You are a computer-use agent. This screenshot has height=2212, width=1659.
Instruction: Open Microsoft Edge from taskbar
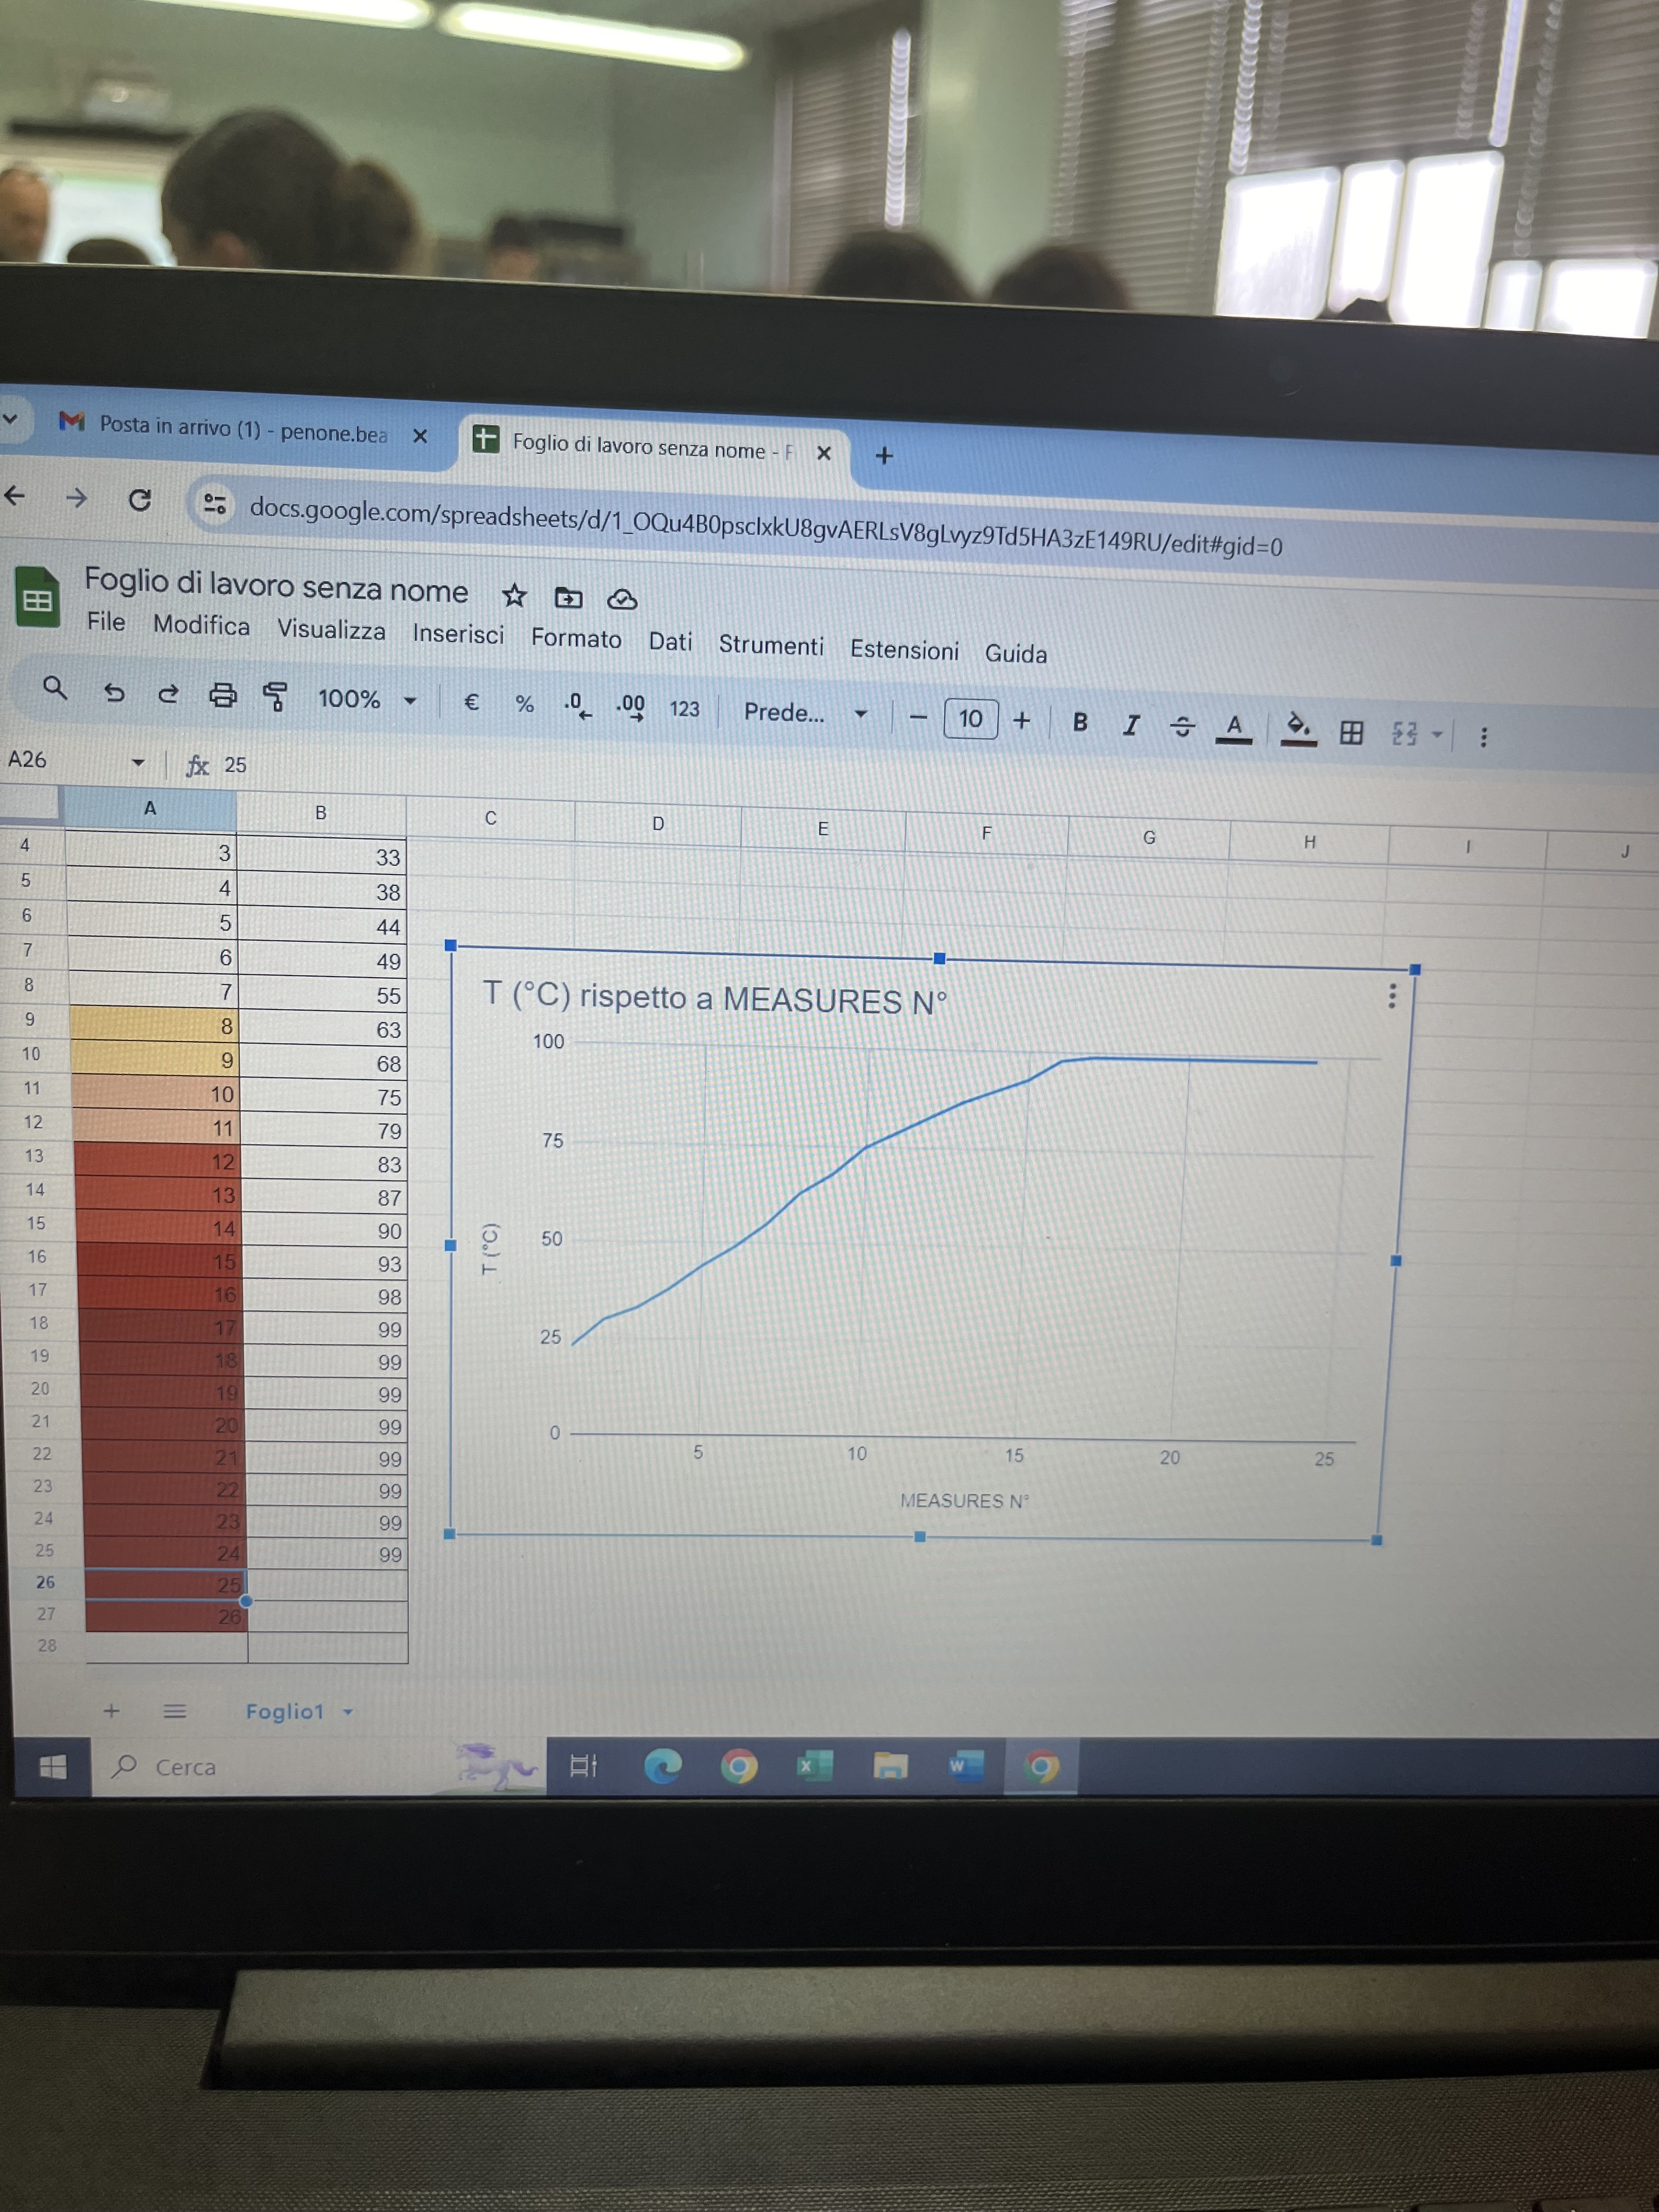[663, 1767]
